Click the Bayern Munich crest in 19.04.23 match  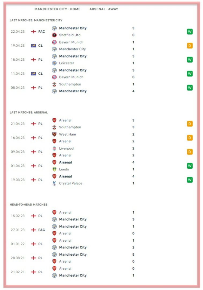[x=54, y=42]
